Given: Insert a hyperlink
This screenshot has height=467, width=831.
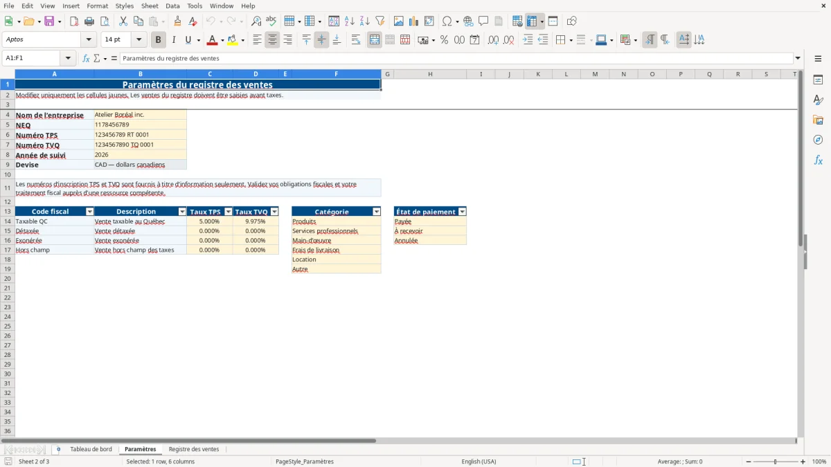Looking at the screenshot, I should pyautogui.click(x=469, y=21).
